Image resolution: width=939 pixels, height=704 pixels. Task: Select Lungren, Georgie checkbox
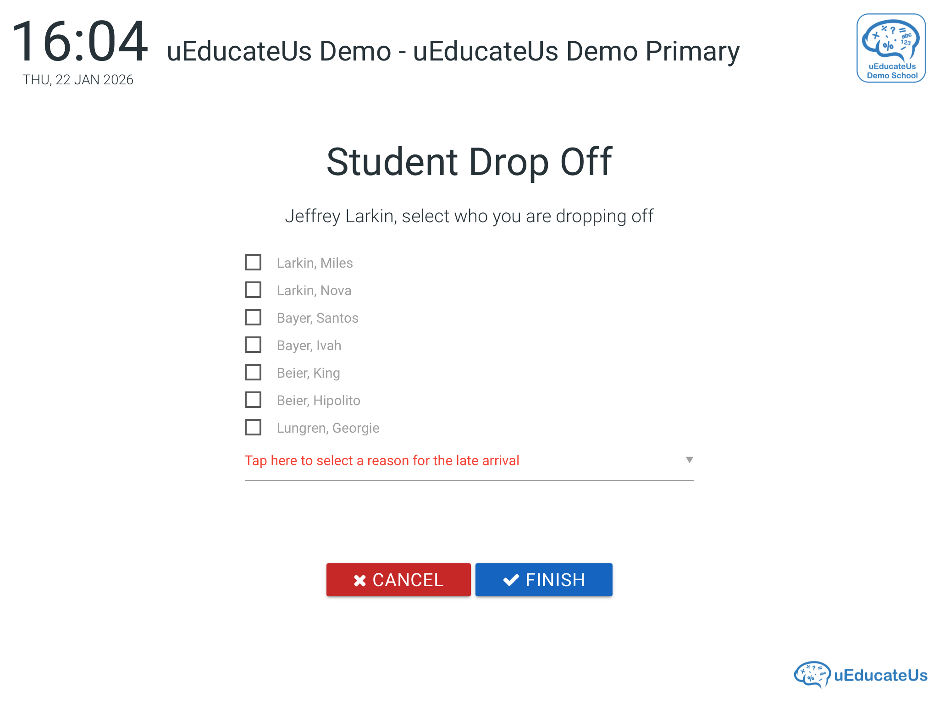(x=253, y=428)
